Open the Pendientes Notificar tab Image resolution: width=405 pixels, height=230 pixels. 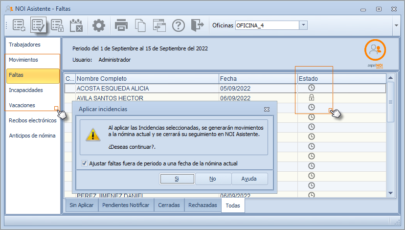coord(126,206)
